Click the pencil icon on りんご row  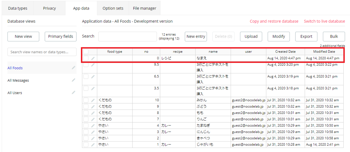[93, 119]
